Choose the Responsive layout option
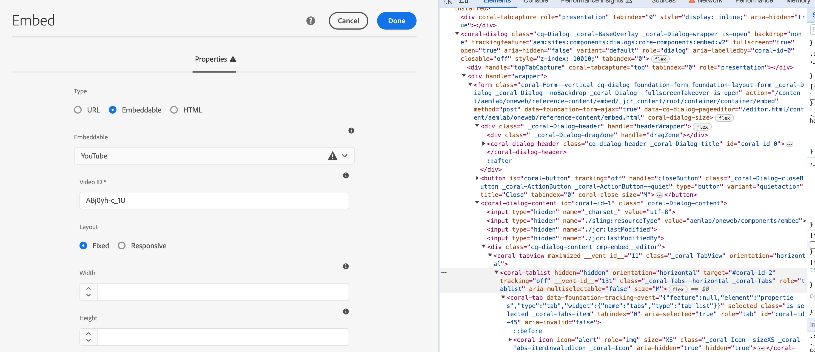This screenshot has height=352, width=815. pyautogui.click(x=122, y=246)
